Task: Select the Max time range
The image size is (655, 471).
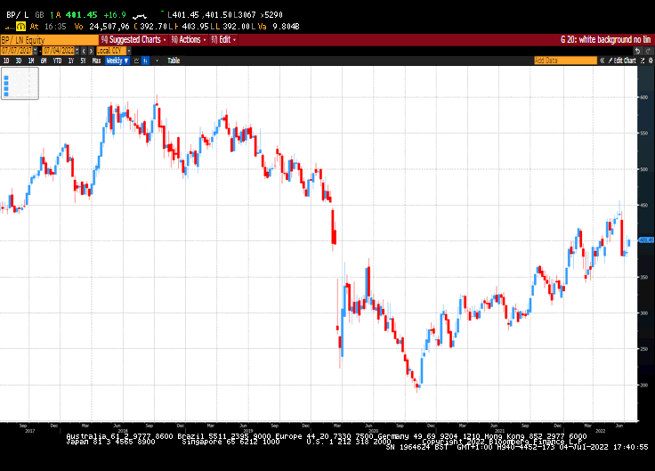Action: 96,61
